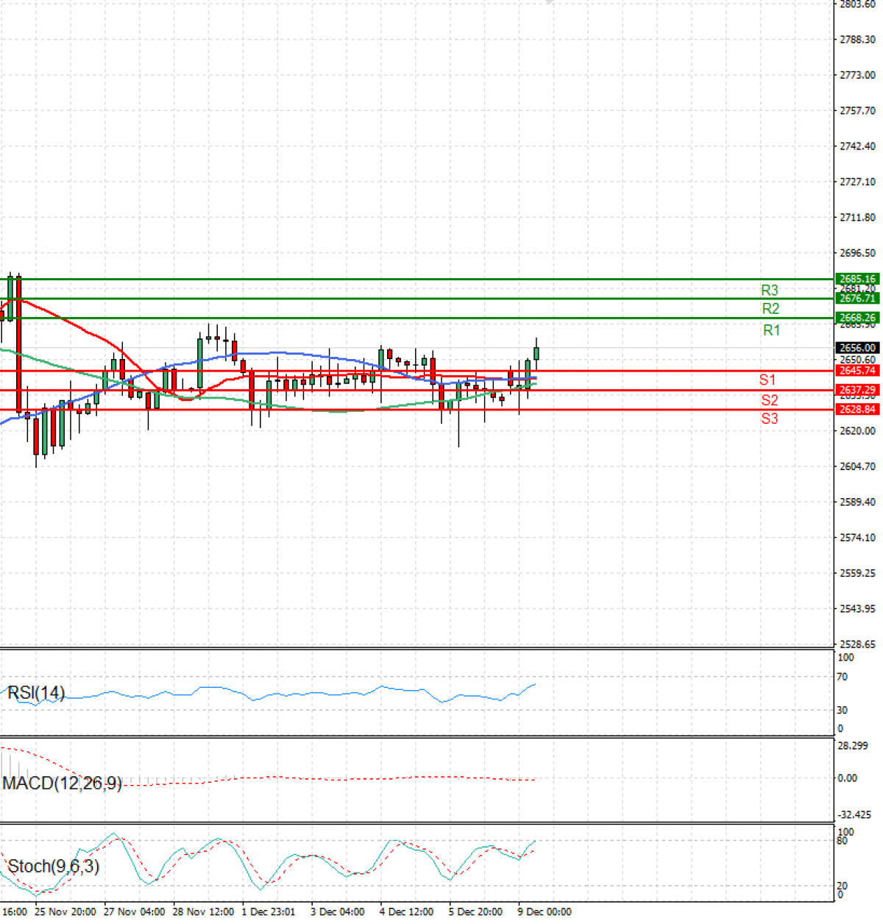Select the black 2656.00 current price tag
This screenshot has height=924, width=883.
pos(857,347)
